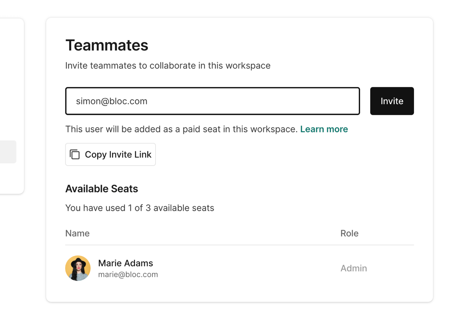Select the Marie Adams name
472x319 pixels.
pos(125,263)
